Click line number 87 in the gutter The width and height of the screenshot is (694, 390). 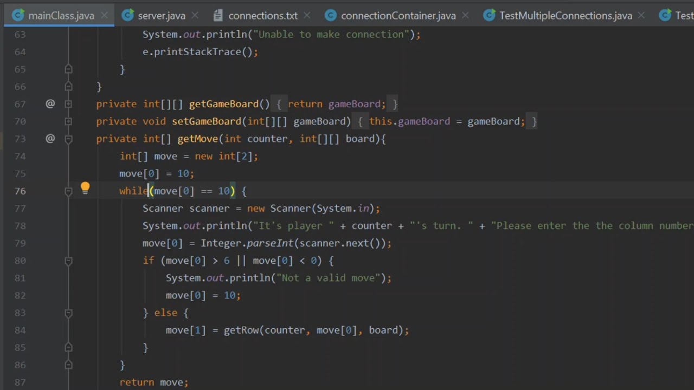(x=20, y=382)
